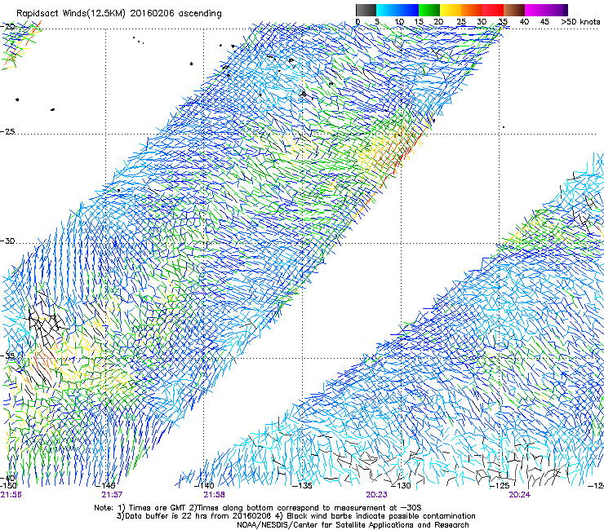Click the purple 21:58 pass time
Screen dimensions: 604x530
pyautogui.click(x=214, y=495)
